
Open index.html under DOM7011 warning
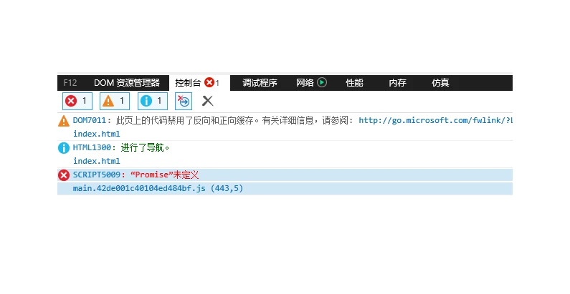[97, 134]
